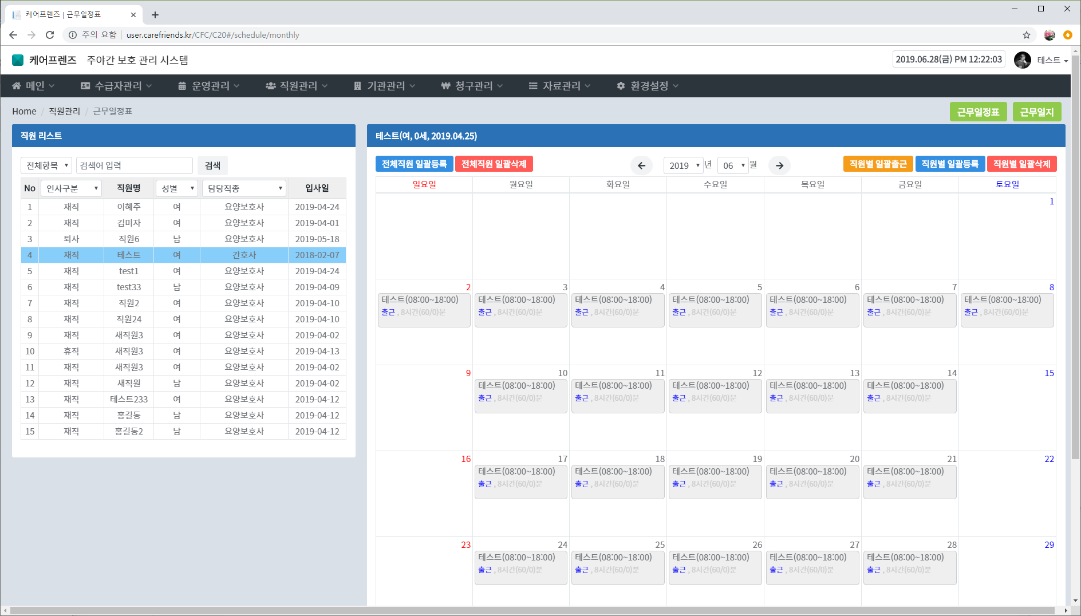Open the 환경설정 menu
The image size is (1081, 616).
click(x=648, y=86)
